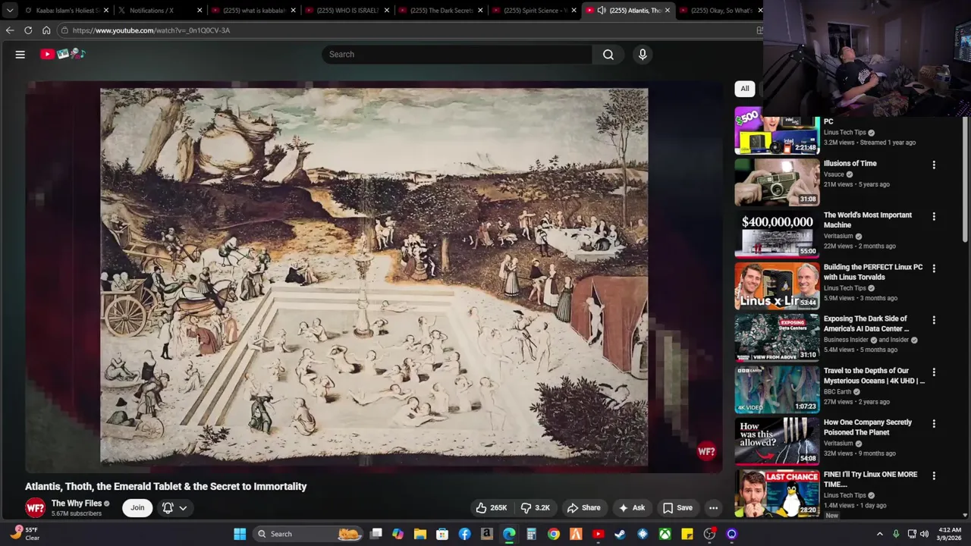Open more actions ellipsis below video

coord(713,508)
